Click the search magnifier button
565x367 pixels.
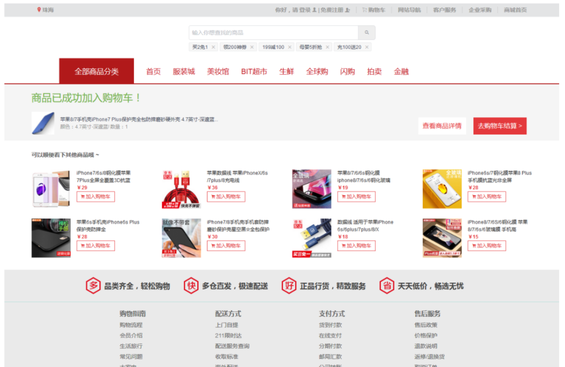click(x=366, y=32)
